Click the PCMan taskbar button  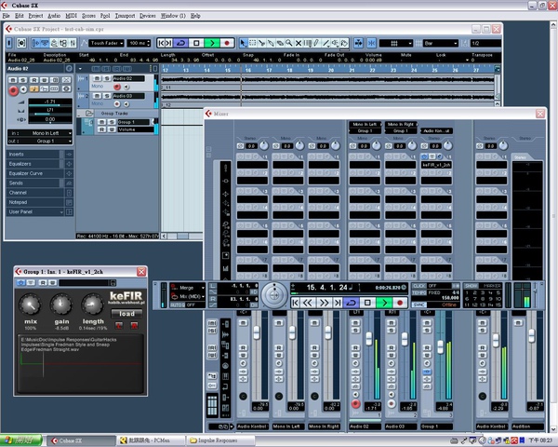tap(152, 440)
